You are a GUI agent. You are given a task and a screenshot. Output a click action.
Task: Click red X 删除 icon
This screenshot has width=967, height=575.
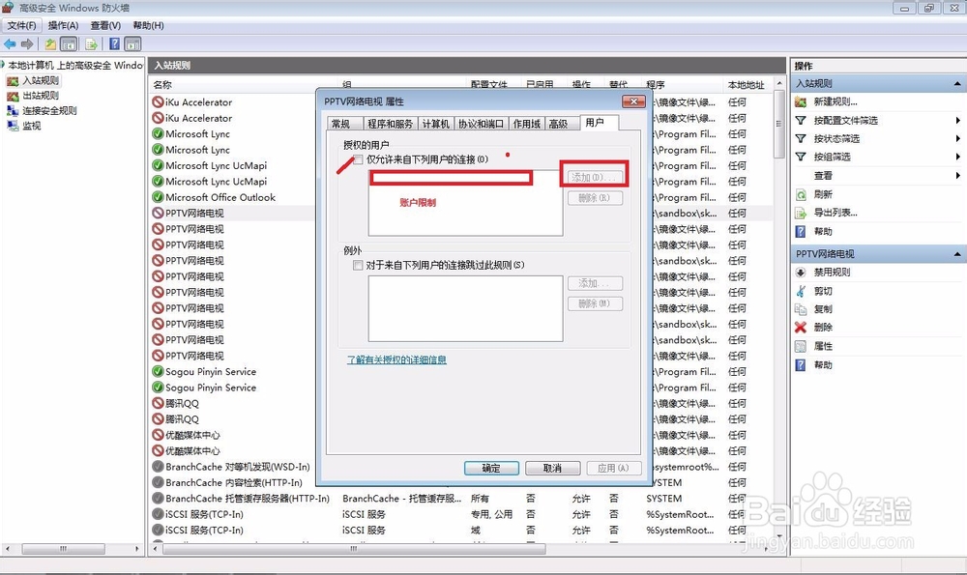(801, 328)
